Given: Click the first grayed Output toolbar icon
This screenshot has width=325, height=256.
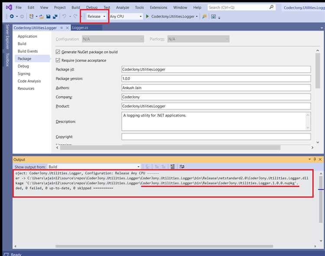Looking at the screenshot, I should click(x=148, y=166).
